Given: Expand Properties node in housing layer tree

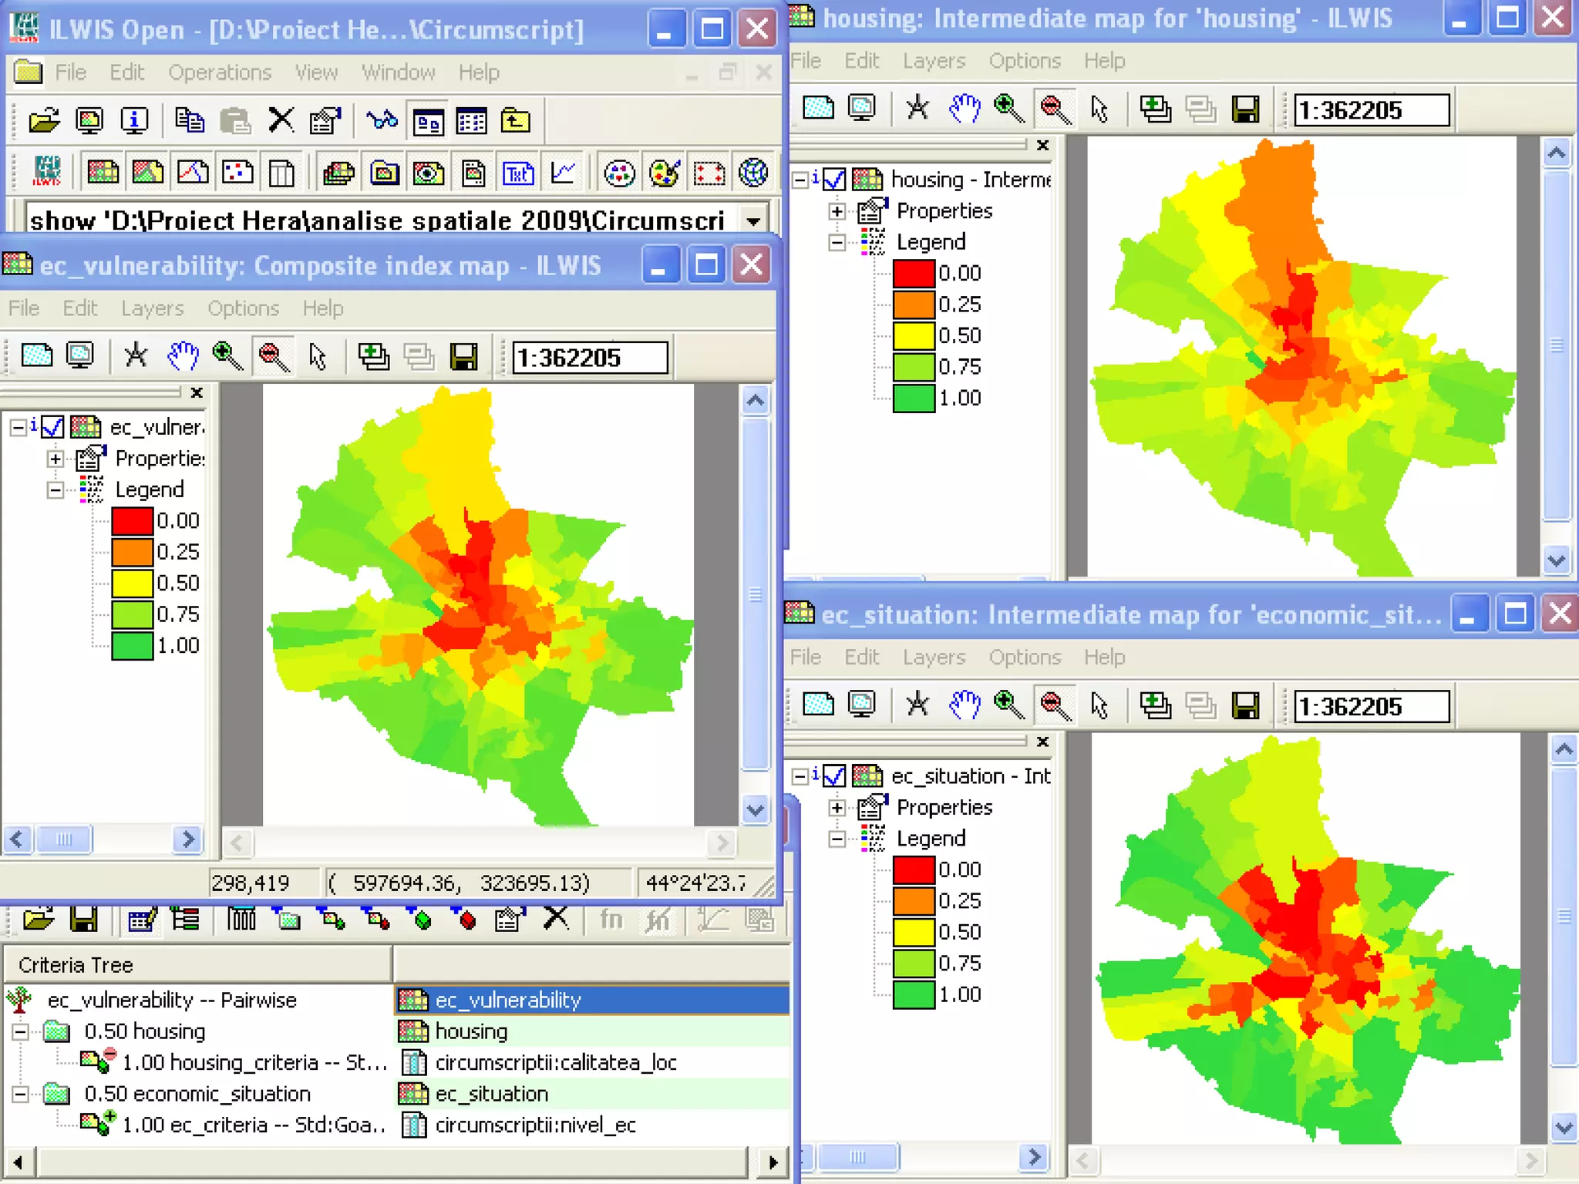Looking at the screenshot, I should click(837, 211).
